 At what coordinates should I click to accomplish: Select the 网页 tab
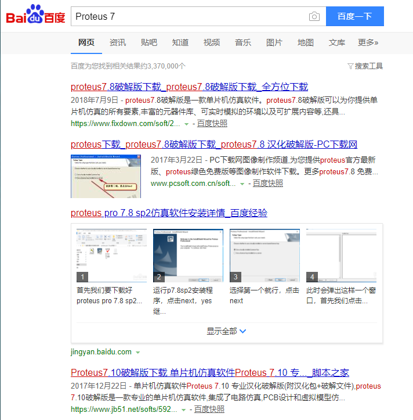pyautogui.click(x=86, y=42)
